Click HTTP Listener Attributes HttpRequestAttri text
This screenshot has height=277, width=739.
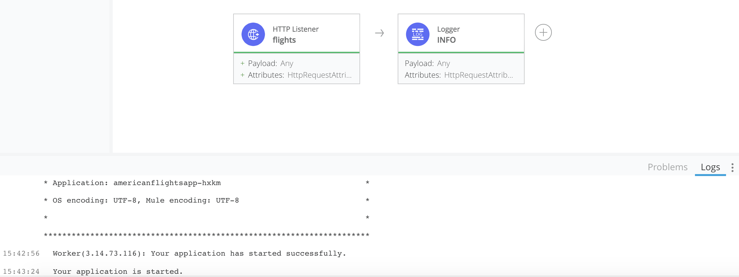[300, 75]
